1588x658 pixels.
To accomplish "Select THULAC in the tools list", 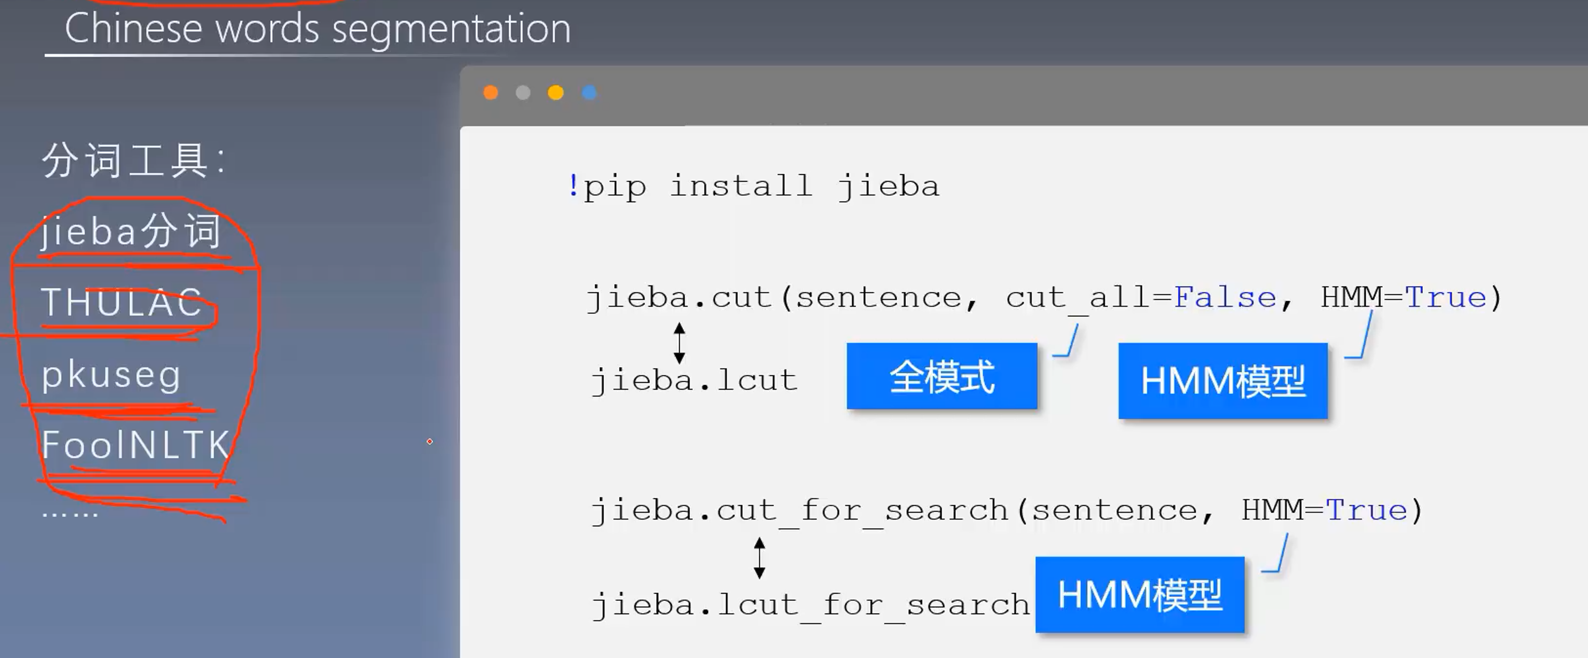I will pos(122,303).
